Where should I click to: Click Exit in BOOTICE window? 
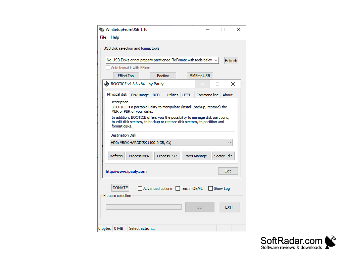228,171
